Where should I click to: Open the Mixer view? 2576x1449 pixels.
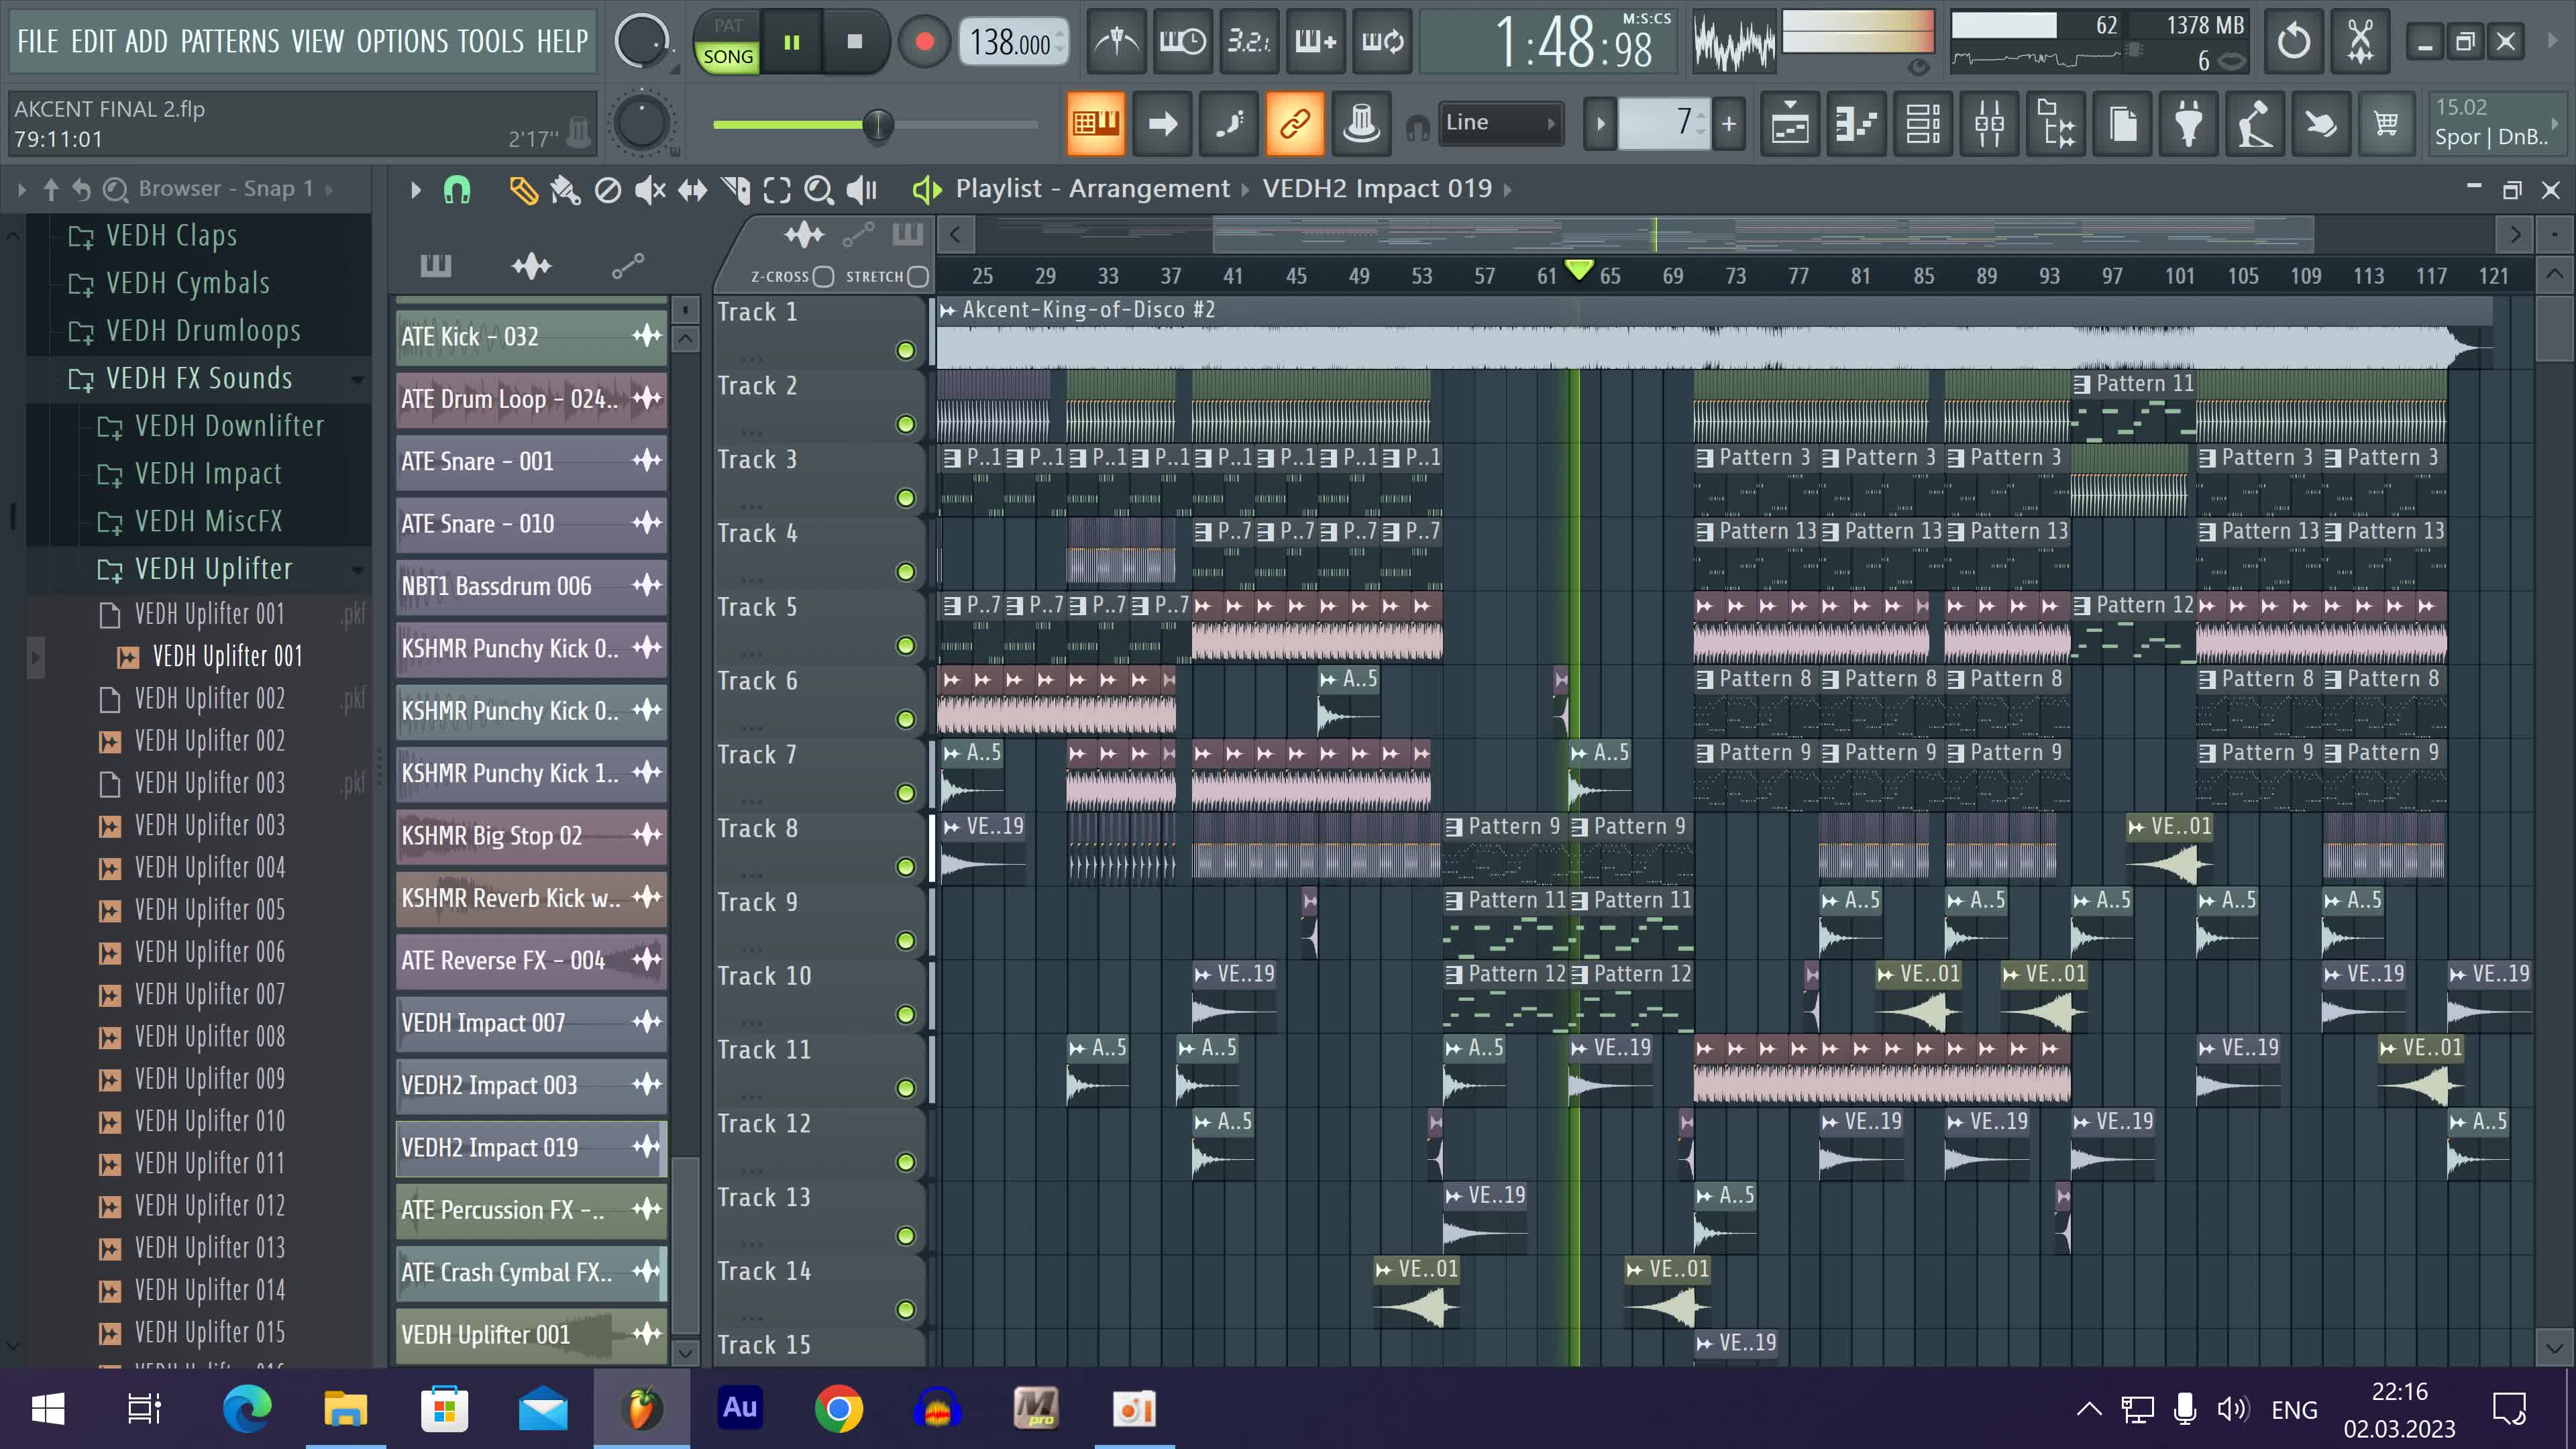click(1990, 124)
